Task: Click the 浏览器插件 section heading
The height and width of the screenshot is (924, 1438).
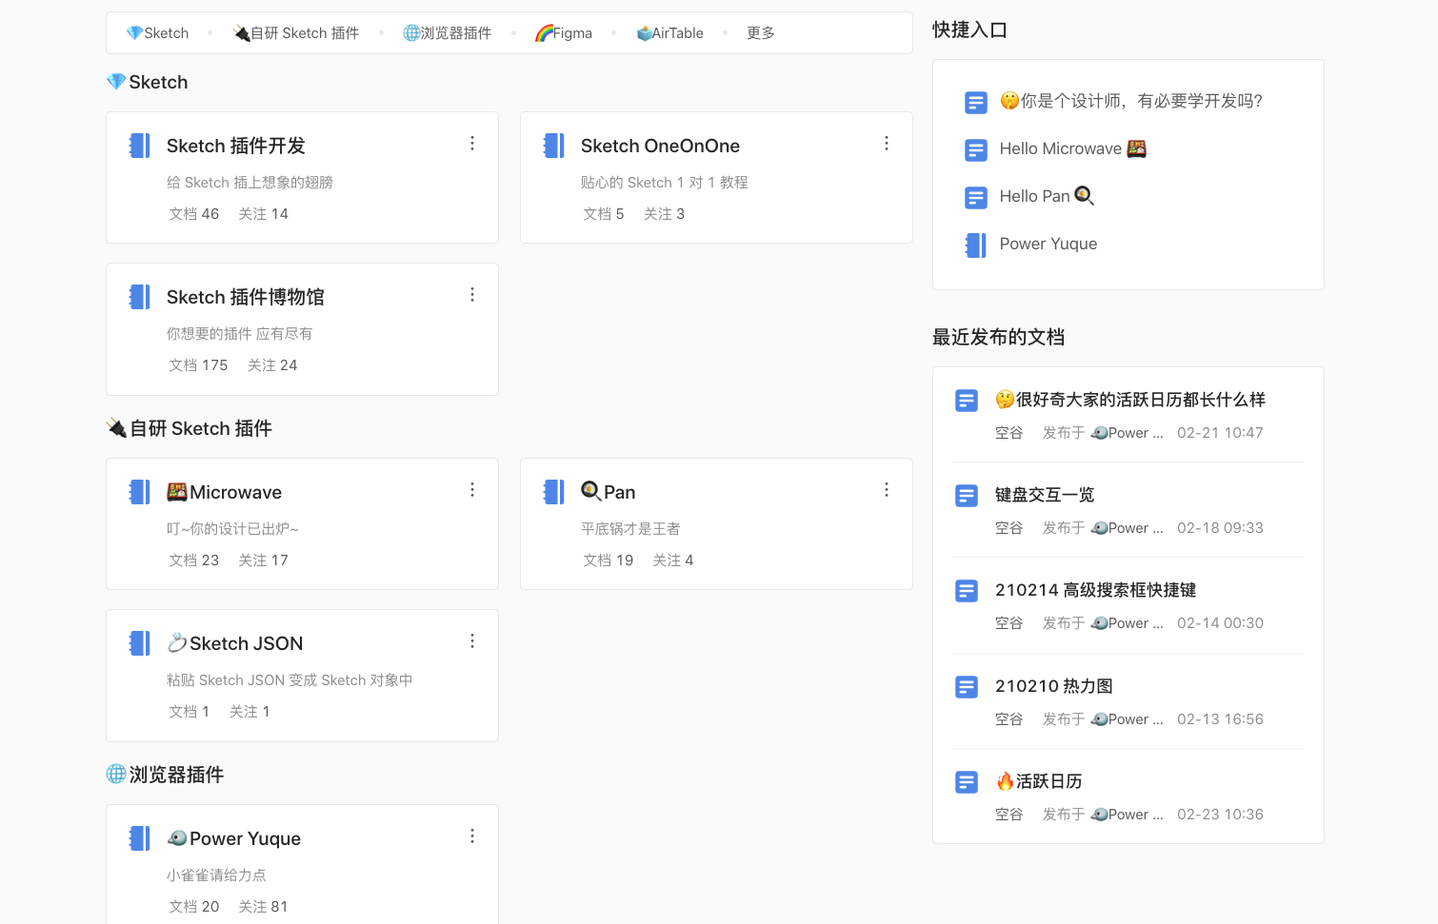Action: 165,775
